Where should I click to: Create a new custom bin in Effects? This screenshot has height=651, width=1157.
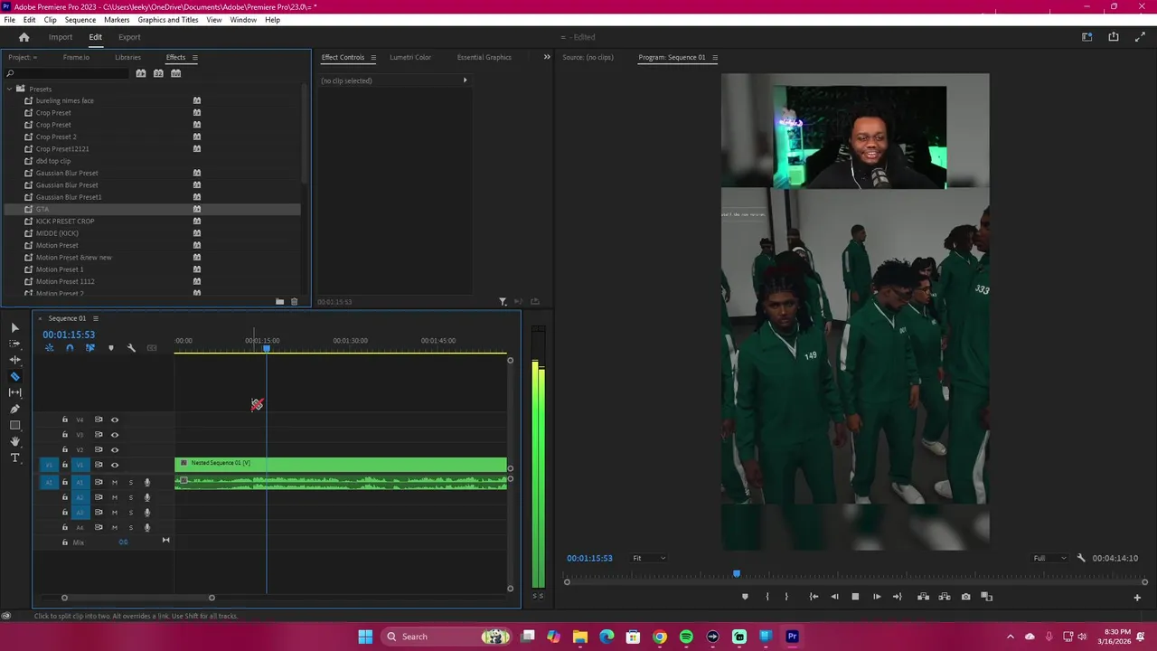pos(280,302)
